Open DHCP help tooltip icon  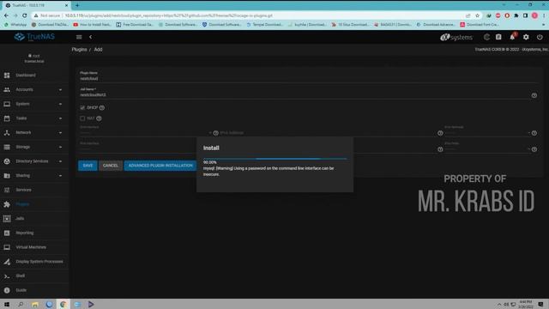click(x=102, y=107)
